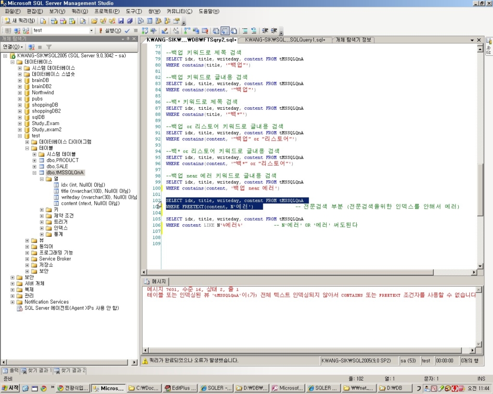Click the Include Actual Execution Plan icon

[x=187, y=30]
